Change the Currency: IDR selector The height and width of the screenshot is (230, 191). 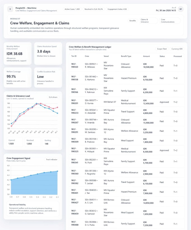(177, 49)
